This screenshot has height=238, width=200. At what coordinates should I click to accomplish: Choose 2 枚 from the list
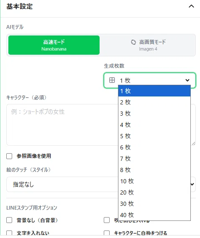(154, 102)
